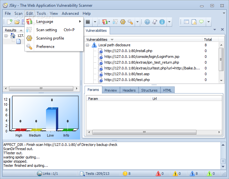Select http://127.0.0.1:80/test.asp entry

click(x=127, y=74)
